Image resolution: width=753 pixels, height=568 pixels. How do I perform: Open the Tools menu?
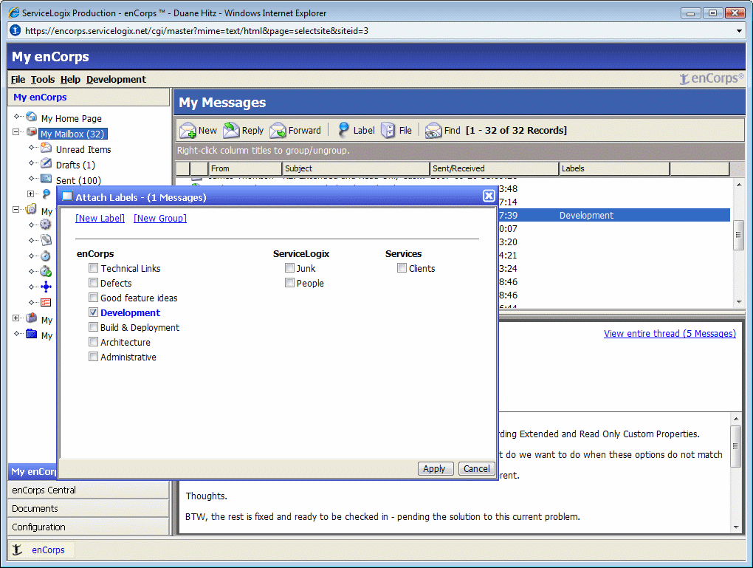(x=43, y=79)
